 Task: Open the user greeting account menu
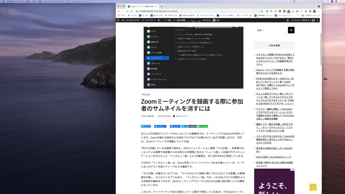point(303,20)
